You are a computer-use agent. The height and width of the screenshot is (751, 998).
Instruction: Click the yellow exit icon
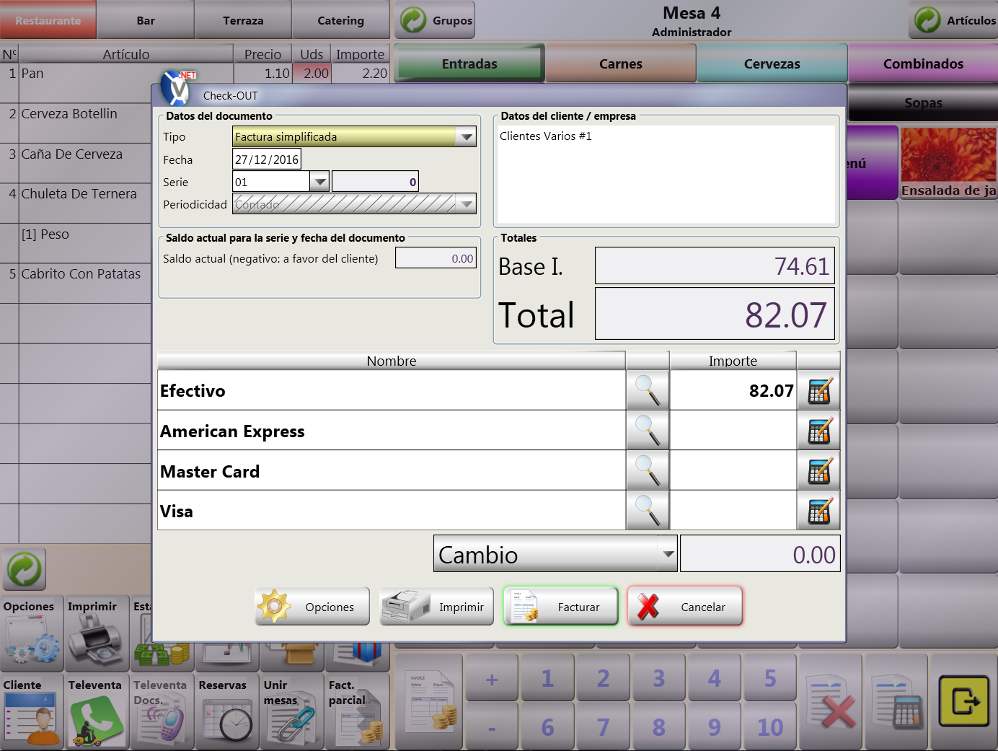point(963,701)
